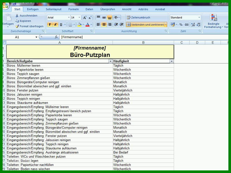Select cell 'Büros: Fenster putzen'
Viewport: 231px width, 173px height.
click(x=59, y=90)
